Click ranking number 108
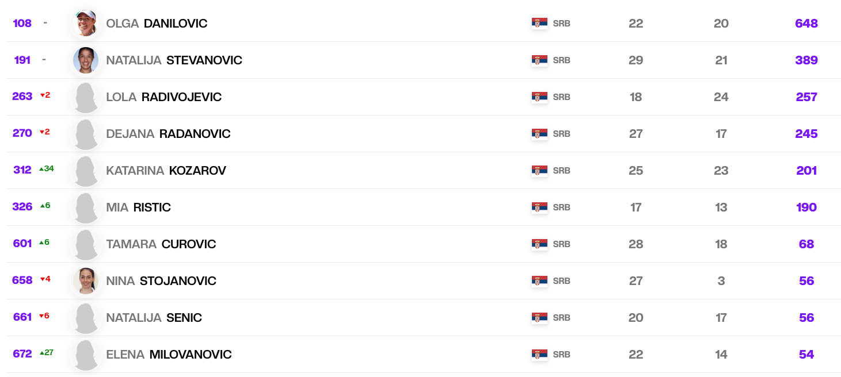The image size is (841, 377). [x=22, y=24]
